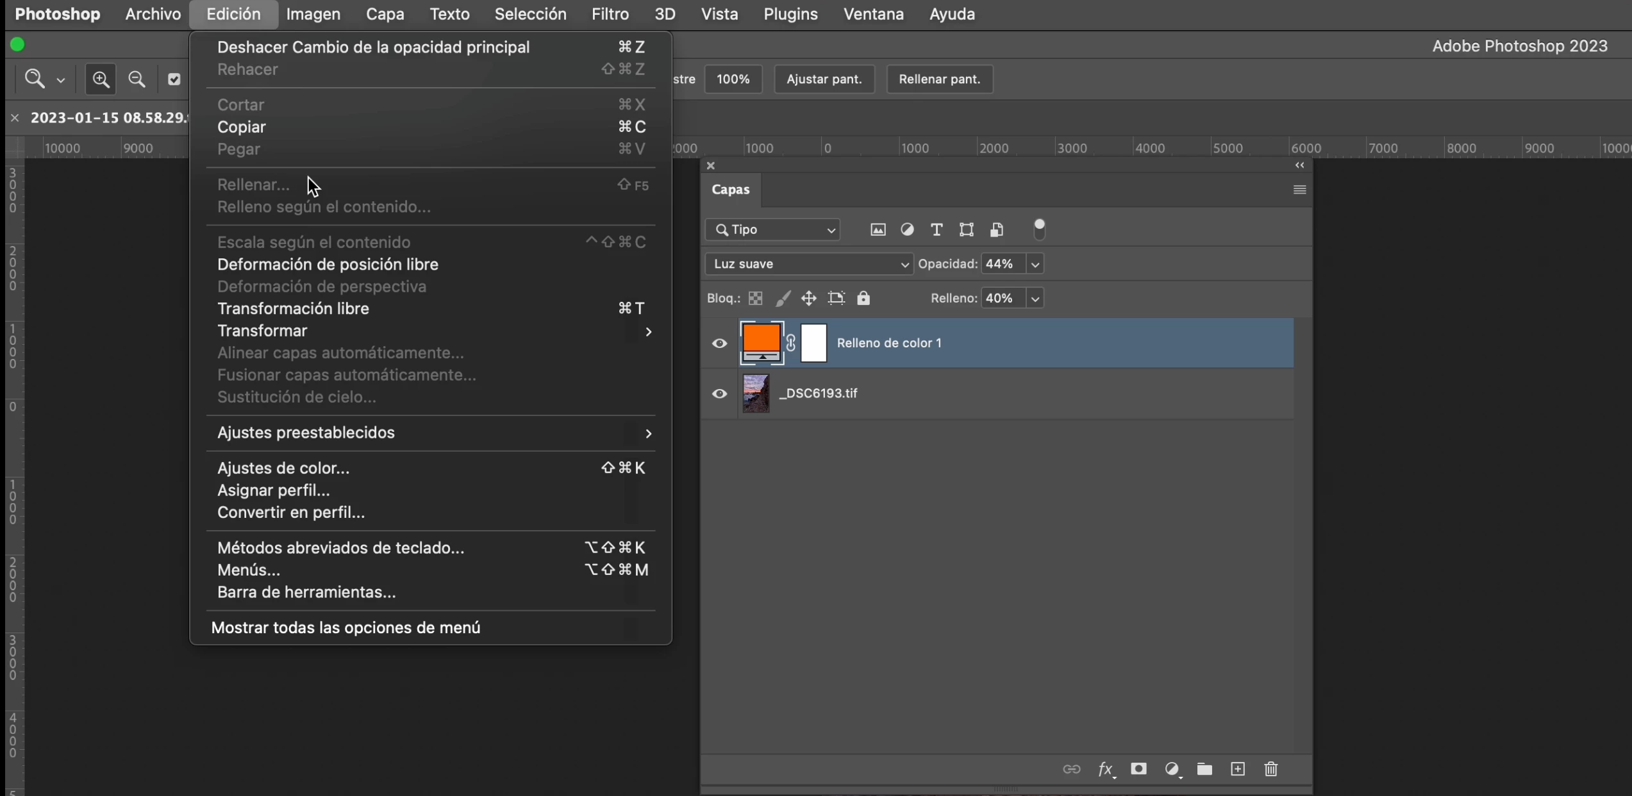
Task: Click the Rellenar pant. button
Action: click(939, 79)
